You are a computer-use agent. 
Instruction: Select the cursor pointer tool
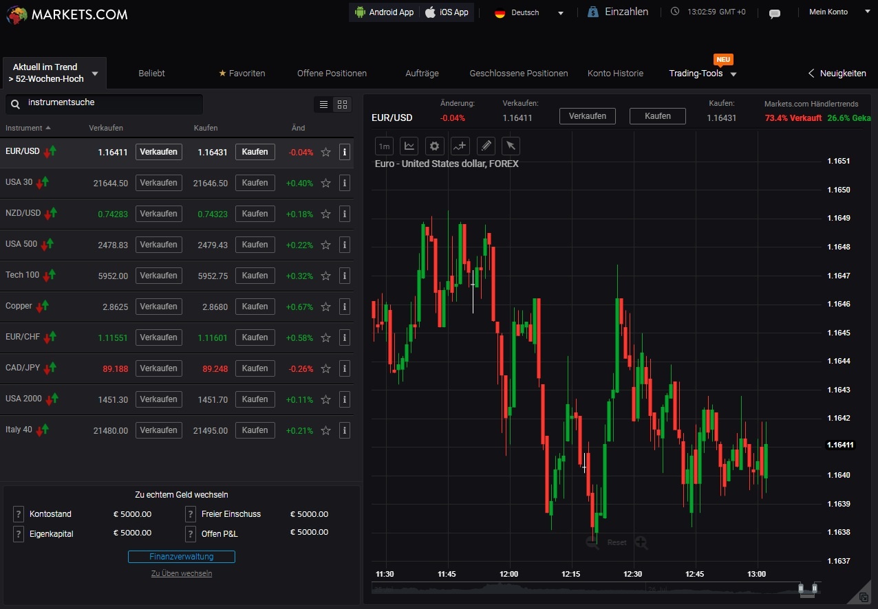510,146
